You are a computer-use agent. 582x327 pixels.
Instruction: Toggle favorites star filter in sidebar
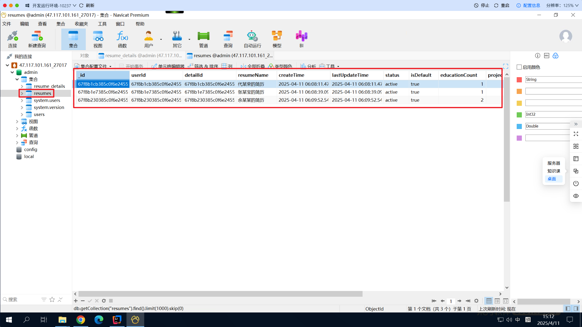coord(52,299)
